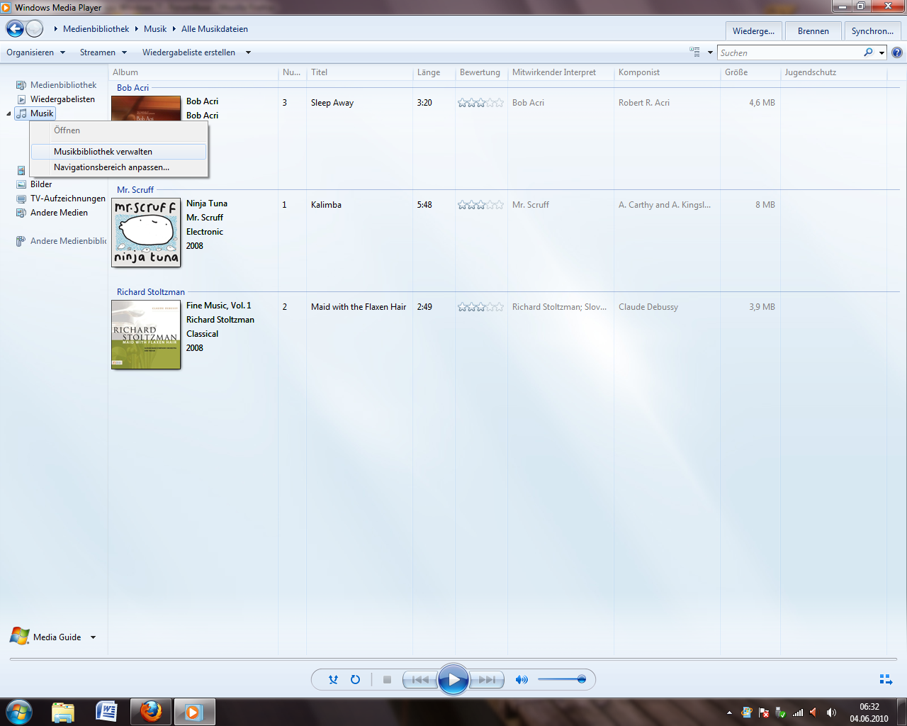Skip to previous track
Viewport: 907px width, 726px height.
coord(420,679)
